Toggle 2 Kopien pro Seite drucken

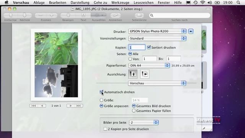click(105, 129)
